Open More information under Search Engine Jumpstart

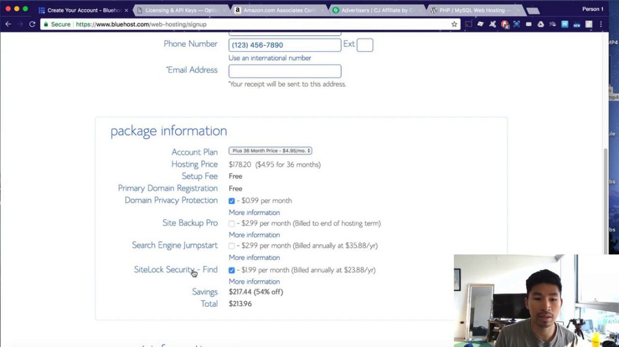pyautogui.click(x=254, y=257)
